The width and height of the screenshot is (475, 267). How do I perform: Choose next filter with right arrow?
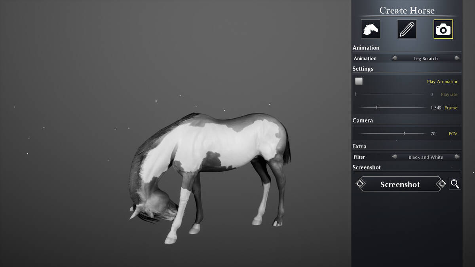pyautogui.click(x=457, y=157)
